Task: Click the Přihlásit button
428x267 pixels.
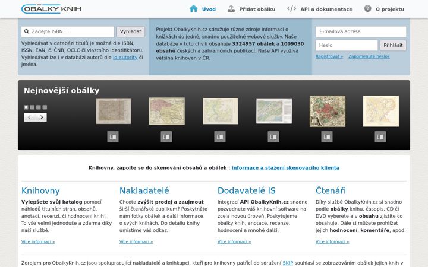Action: coord(393,45)
